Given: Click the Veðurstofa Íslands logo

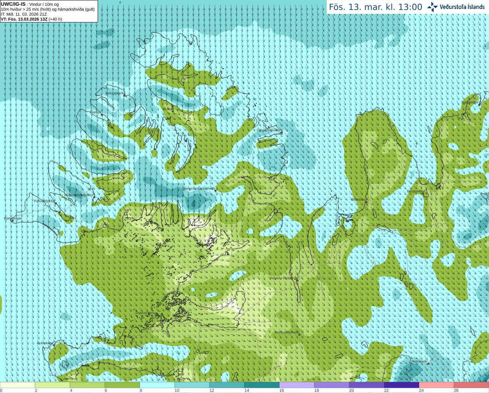Looking at the screenshot, I should click(456, 7).
